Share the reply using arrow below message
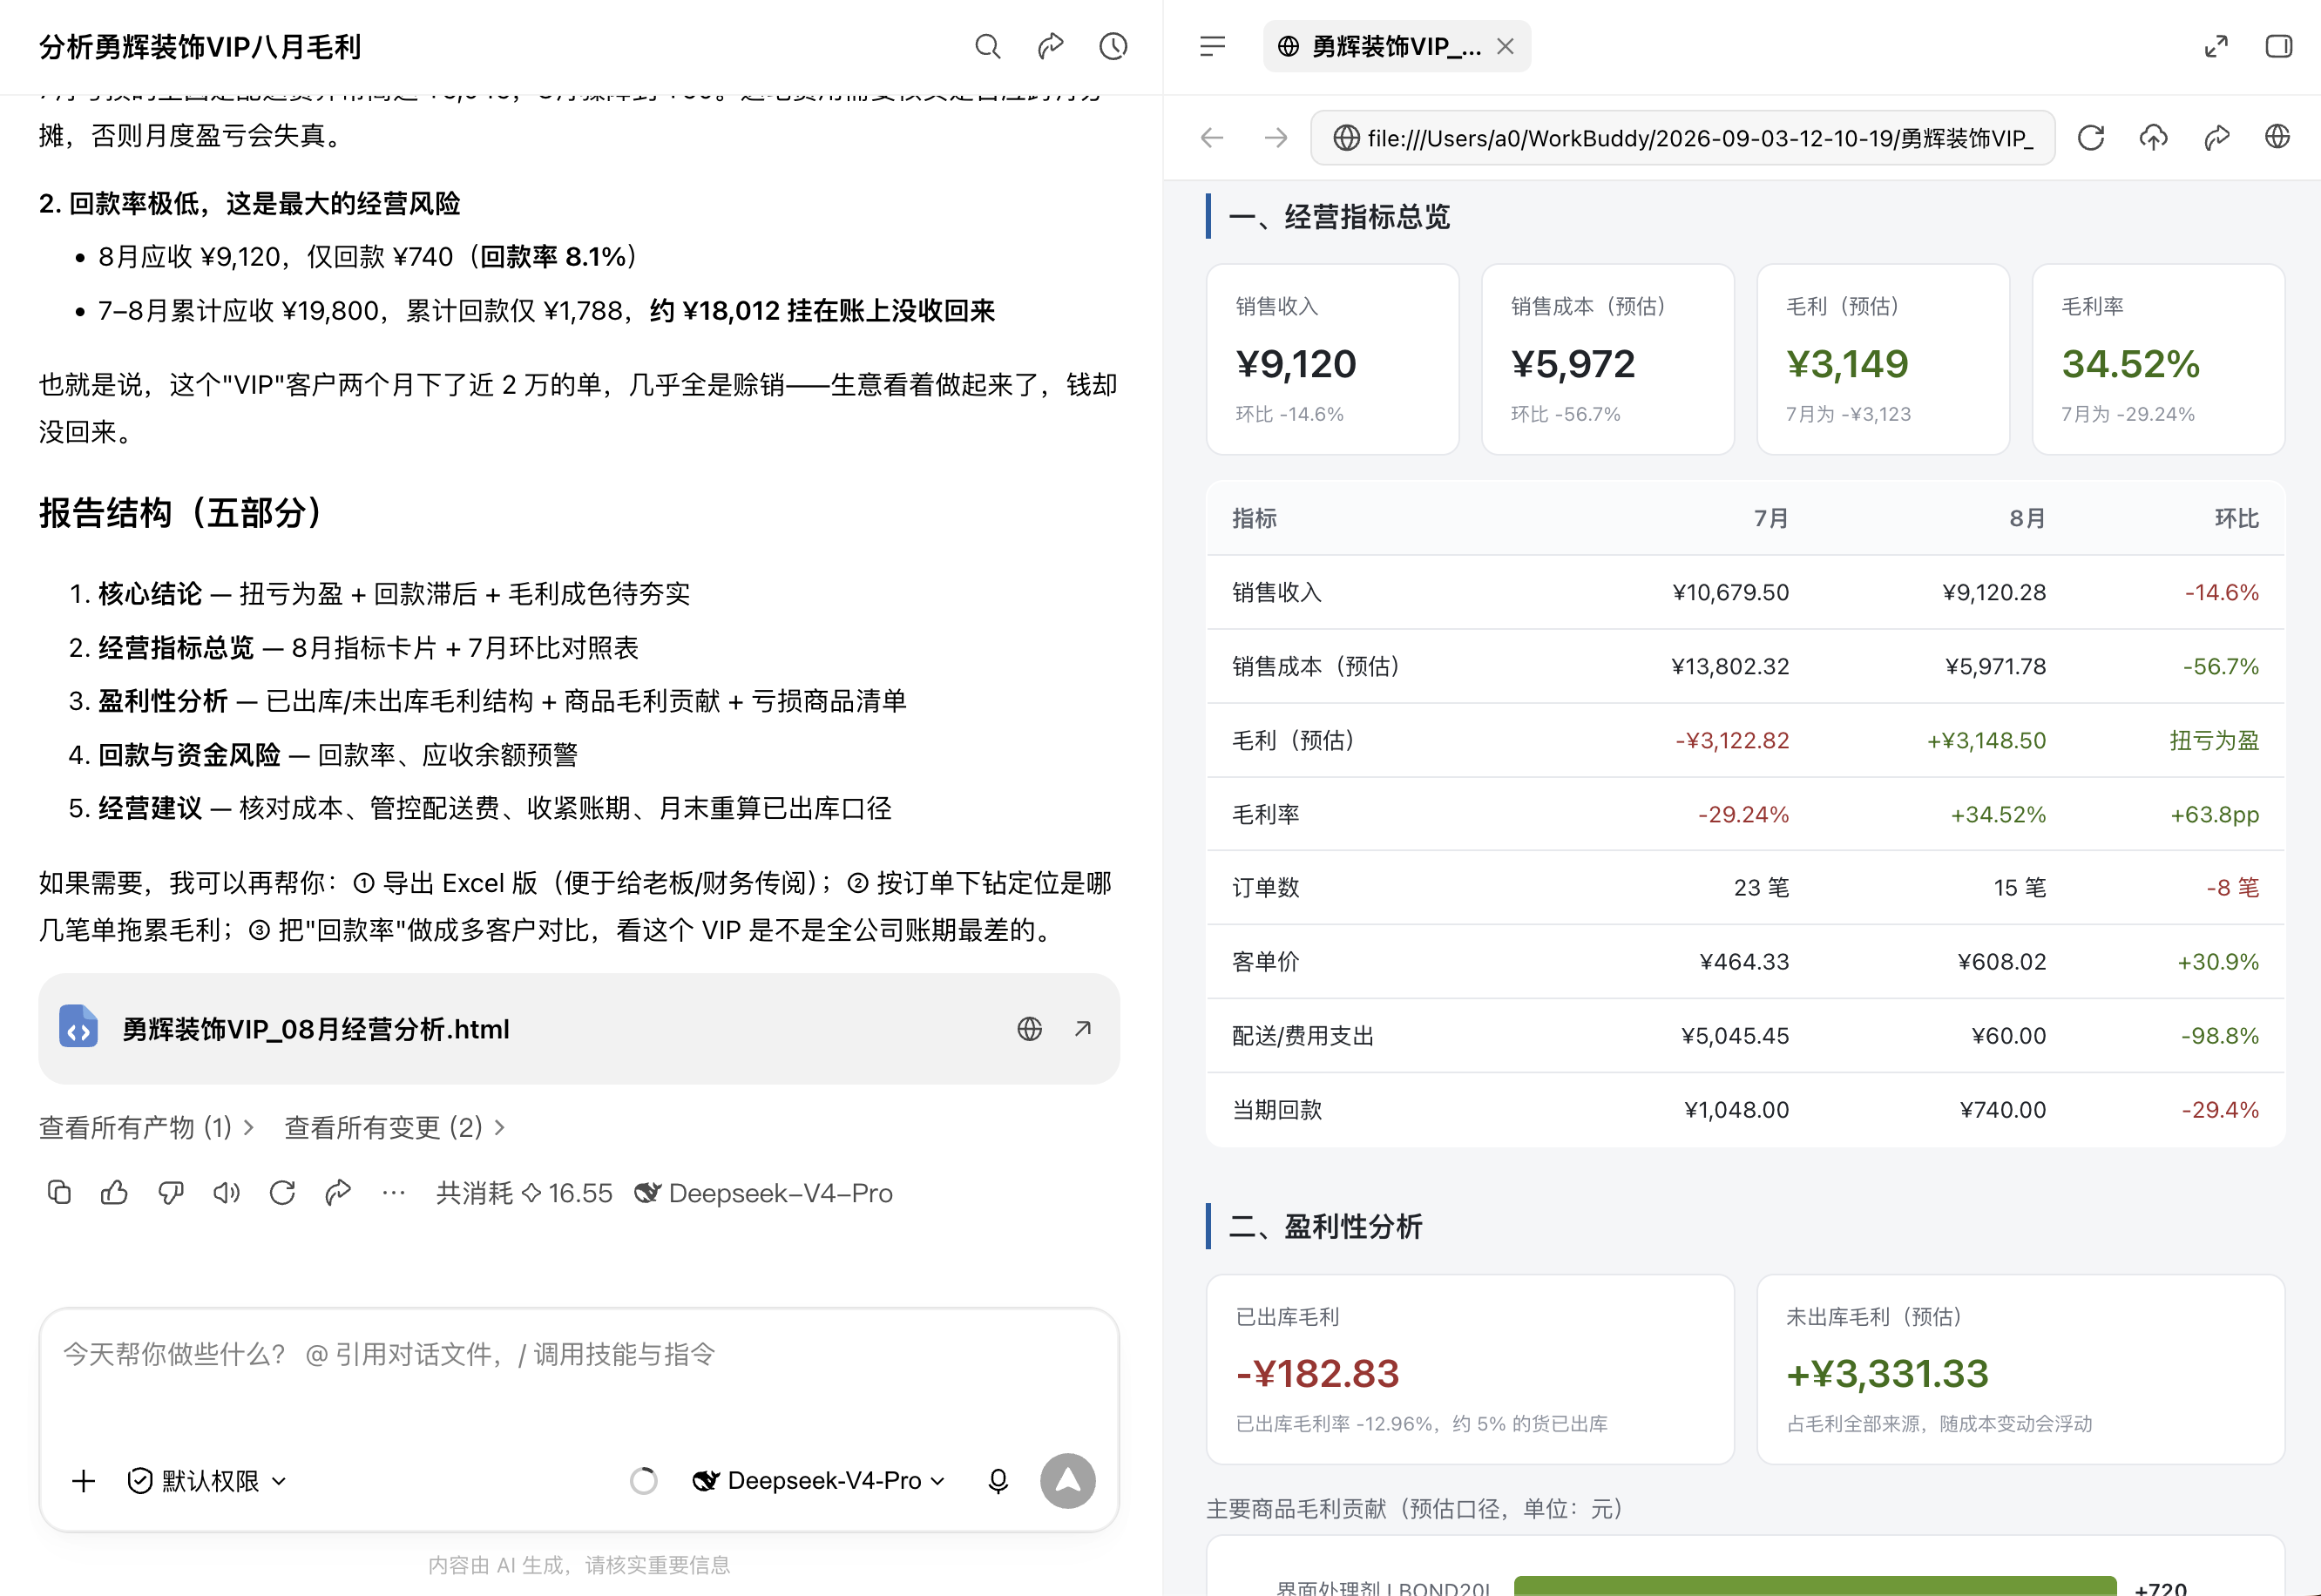Image resolution: width=2321 pixels, height=1596 pixels. 338,1192
